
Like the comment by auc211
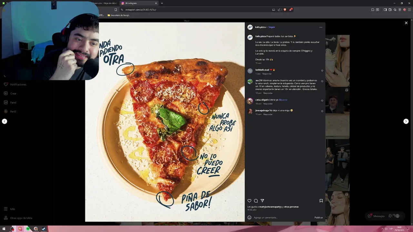pos(322,81)
